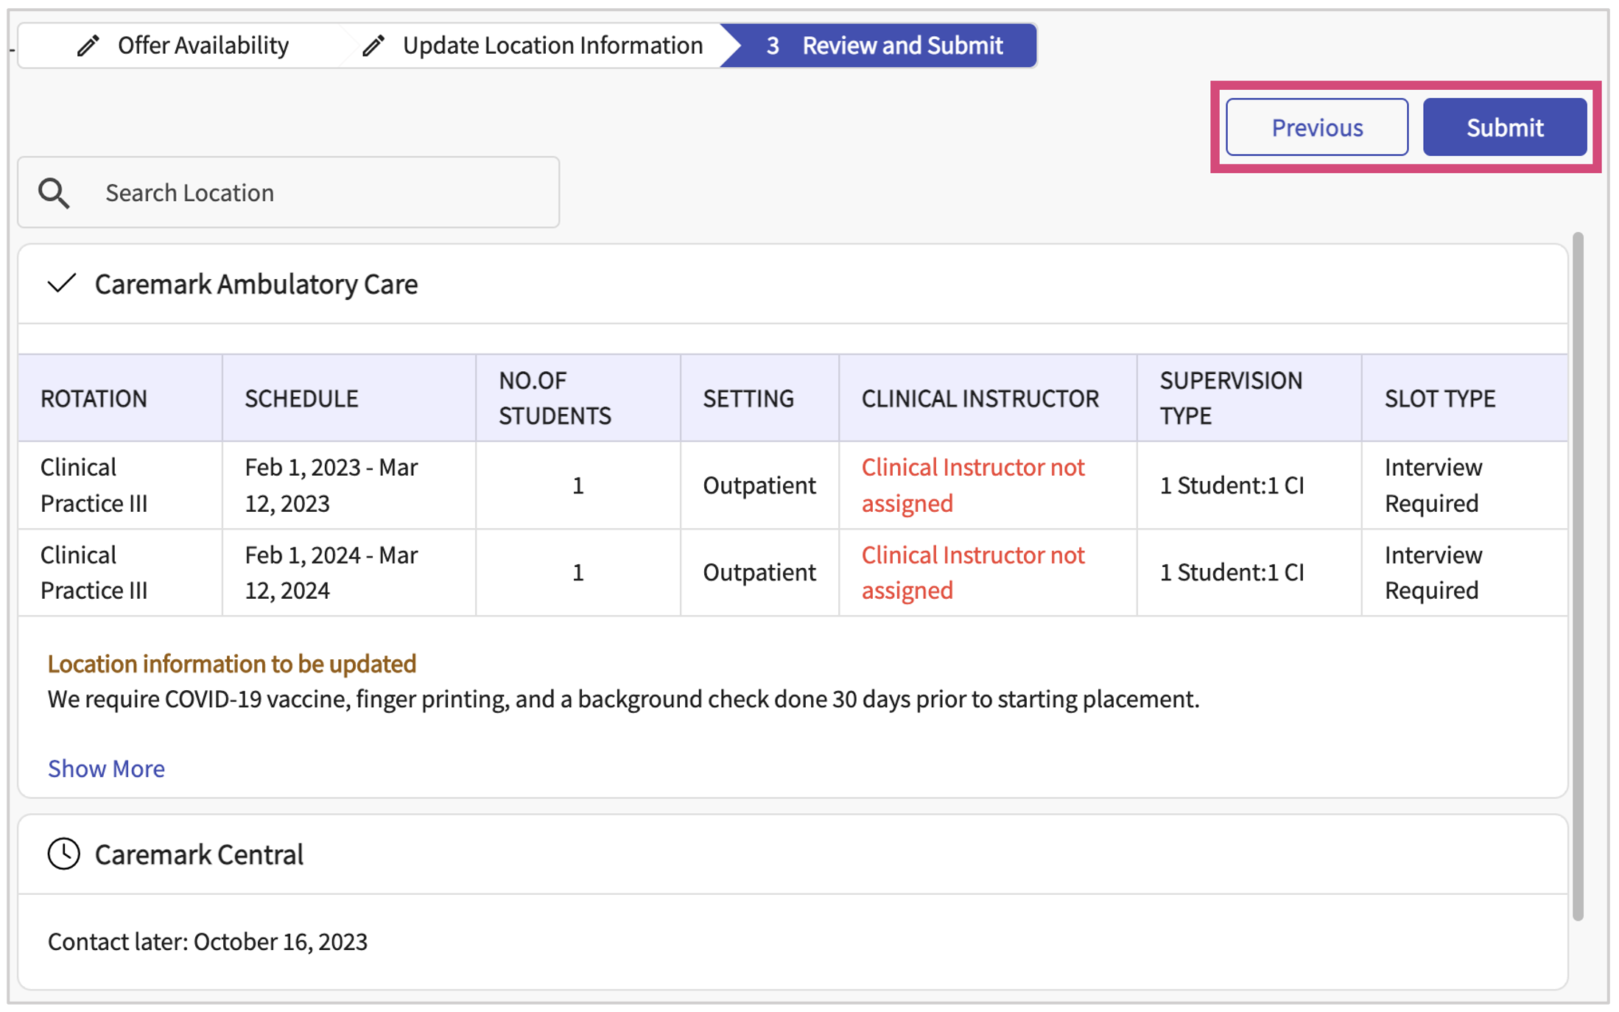Click Outpatient setting in the 2023 row
The height and width of the screenshot is (1012, 1619).
coord(759,485)
